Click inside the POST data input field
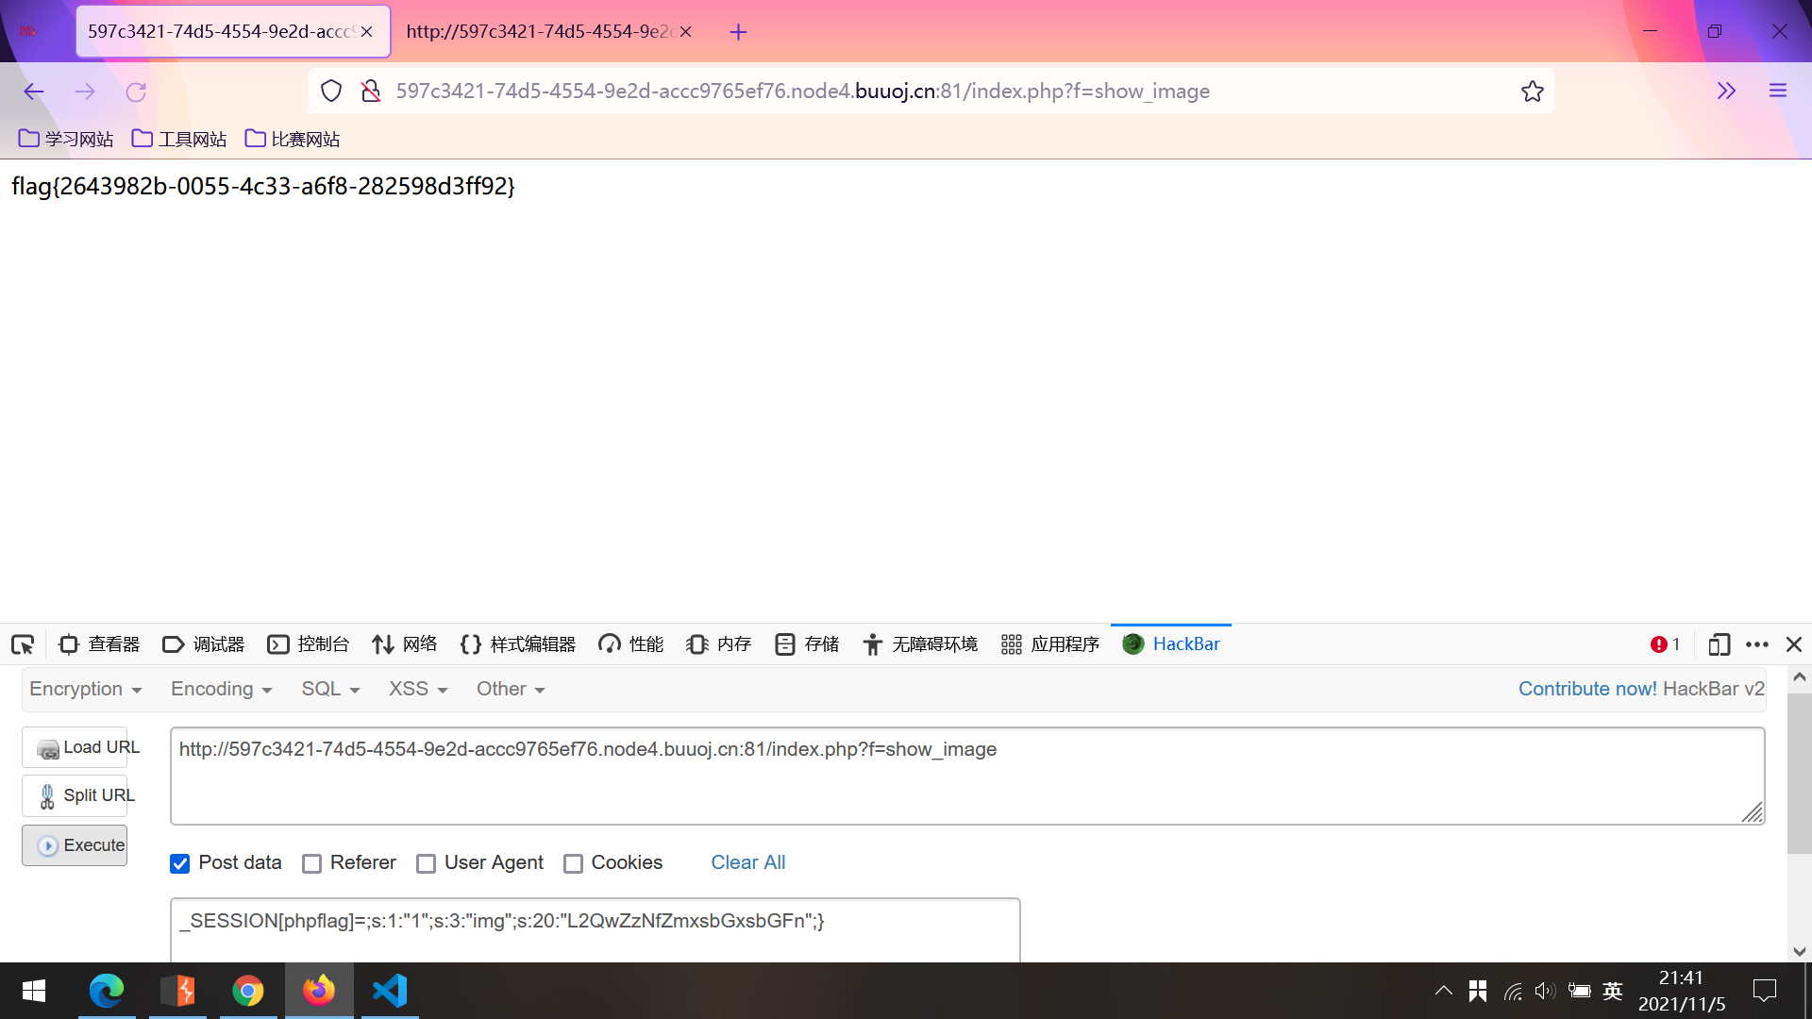 595,921
